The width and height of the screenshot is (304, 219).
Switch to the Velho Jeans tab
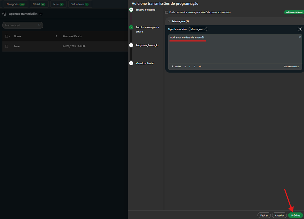80,4
